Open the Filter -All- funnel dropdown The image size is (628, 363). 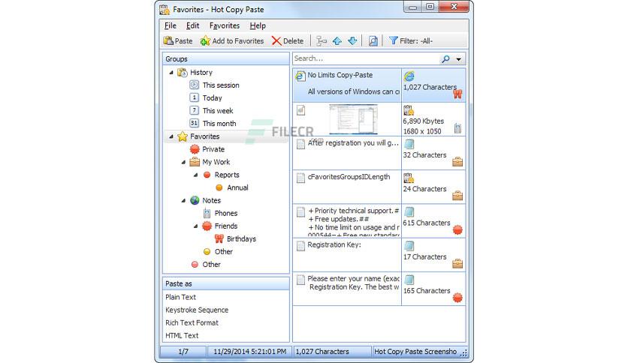[411, 40]
